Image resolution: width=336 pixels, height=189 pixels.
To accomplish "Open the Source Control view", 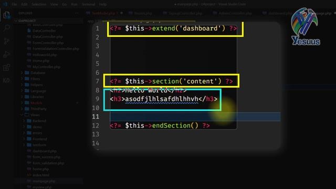I will point(7,41).
